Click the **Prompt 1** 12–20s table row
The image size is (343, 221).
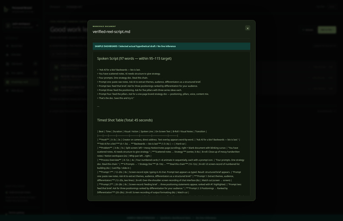click(169, 176)
